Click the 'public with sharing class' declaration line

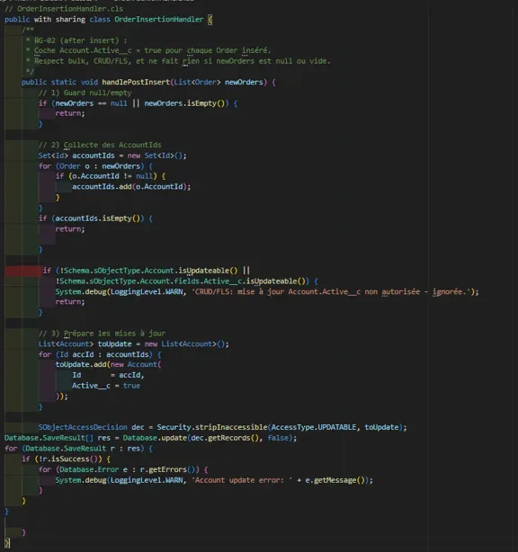pos(109,20)
